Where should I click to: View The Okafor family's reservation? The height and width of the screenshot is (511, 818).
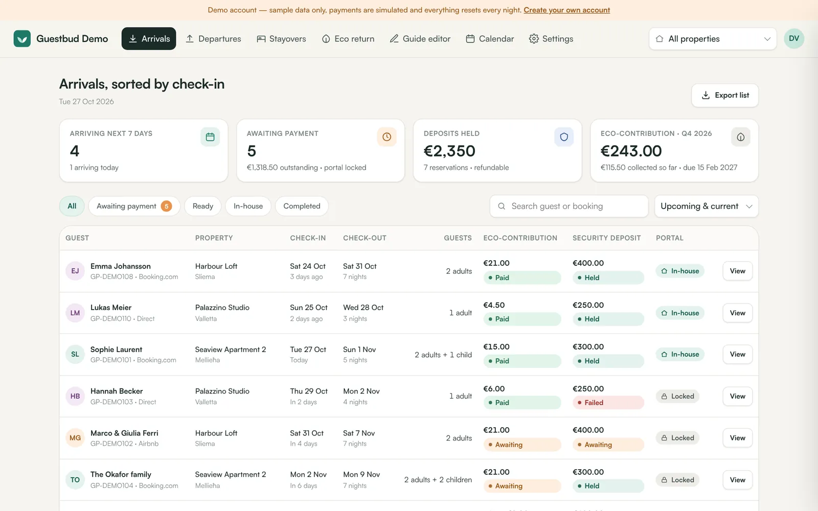(737, 480)
